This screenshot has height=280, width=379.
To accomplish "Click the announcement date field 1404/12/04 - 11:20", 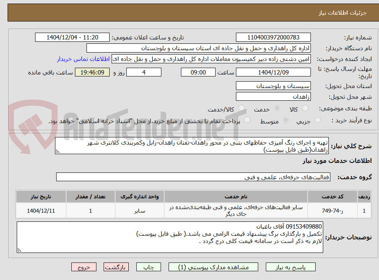I will [x=72, y=37].
